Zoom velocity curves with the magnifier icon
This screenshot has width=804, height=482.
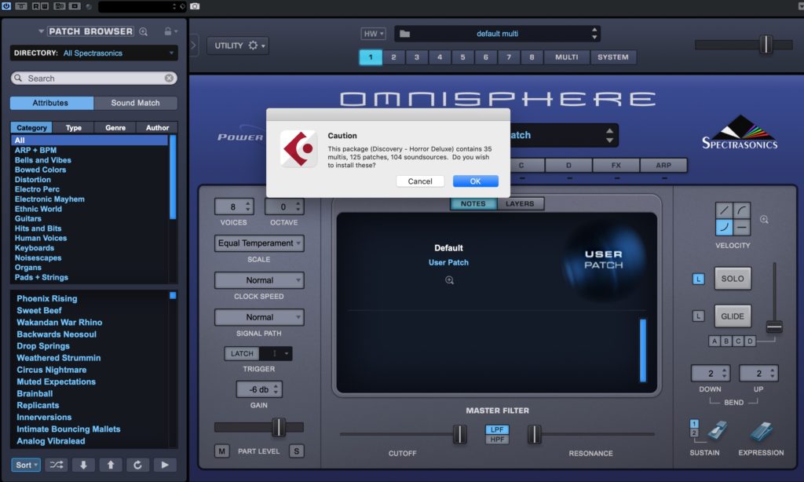[764, 220]
